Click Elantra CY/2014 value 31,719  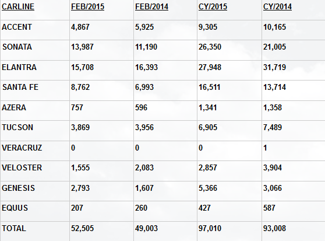click(274, 67)
